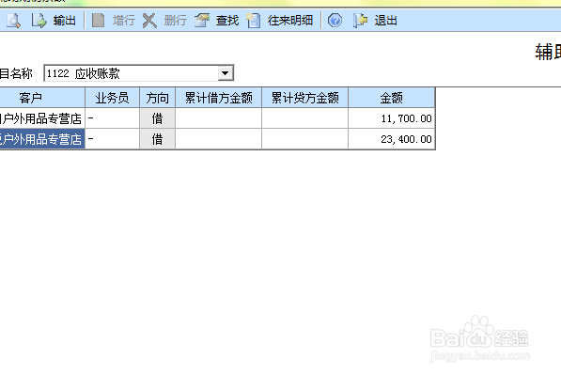Viewport: 561px width, 375px height.
Task: Click the 累计贷方金额 column header
Action: (304, 98)
